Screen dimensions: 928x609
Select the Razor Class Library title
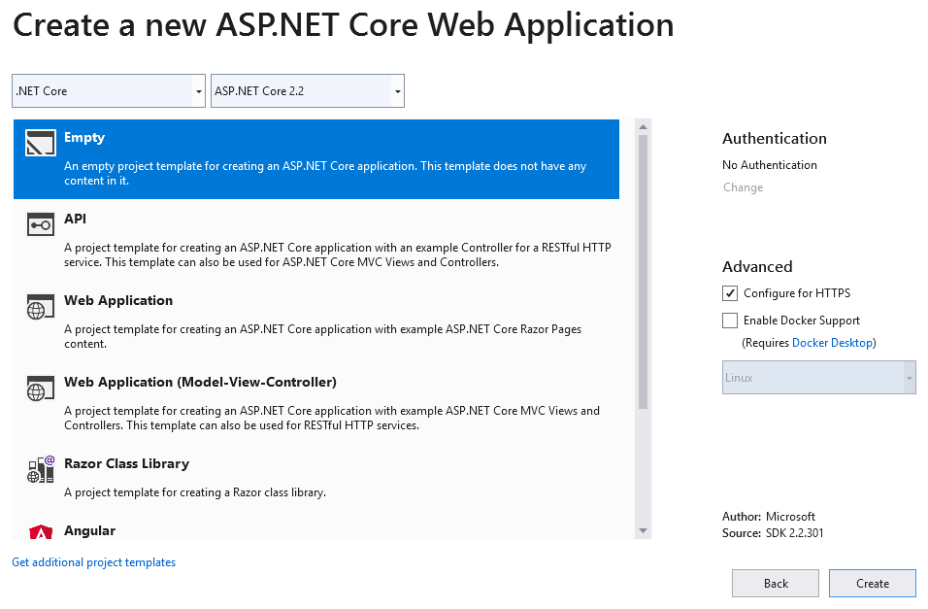click(x=126, y=463)
